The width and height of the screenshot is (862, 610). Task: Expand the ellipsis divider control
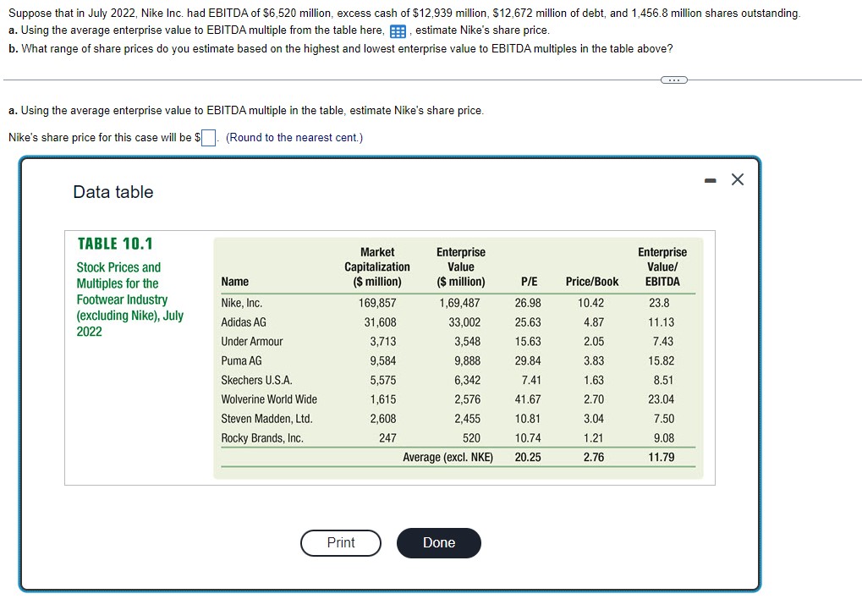674,79
